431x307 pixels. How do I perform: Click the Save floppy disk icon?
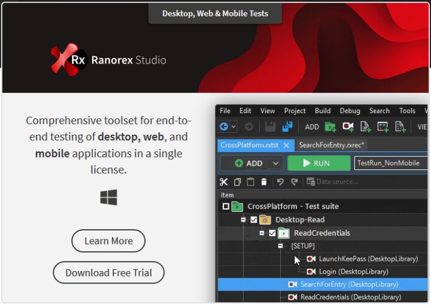point(270,127)
